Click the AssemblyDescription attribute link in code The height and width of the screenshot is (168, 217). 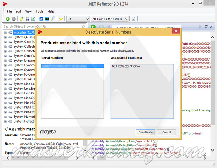(x=120, y=141)
